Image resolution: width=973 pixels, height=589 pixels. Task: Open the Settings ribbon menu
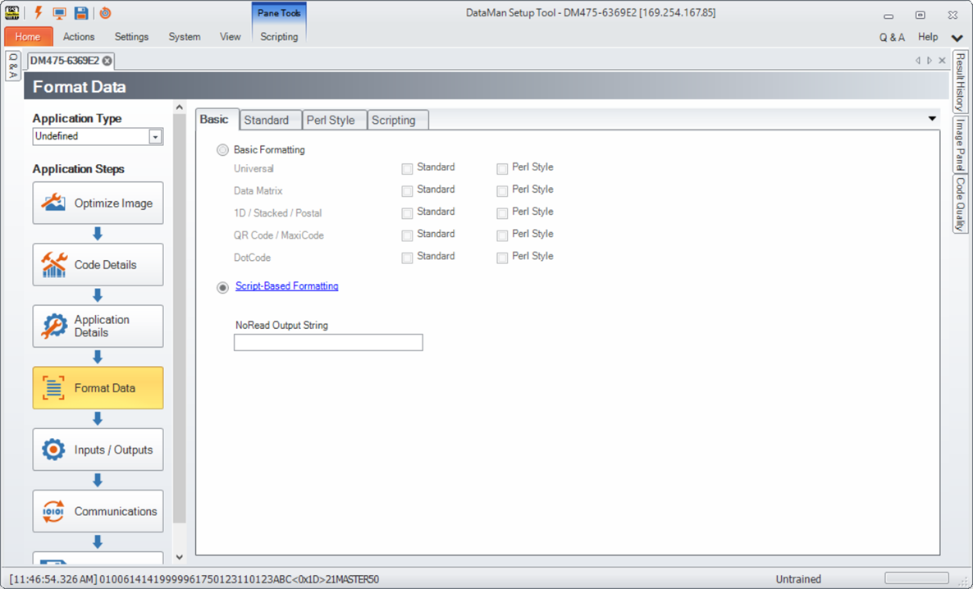click(131, 37)
